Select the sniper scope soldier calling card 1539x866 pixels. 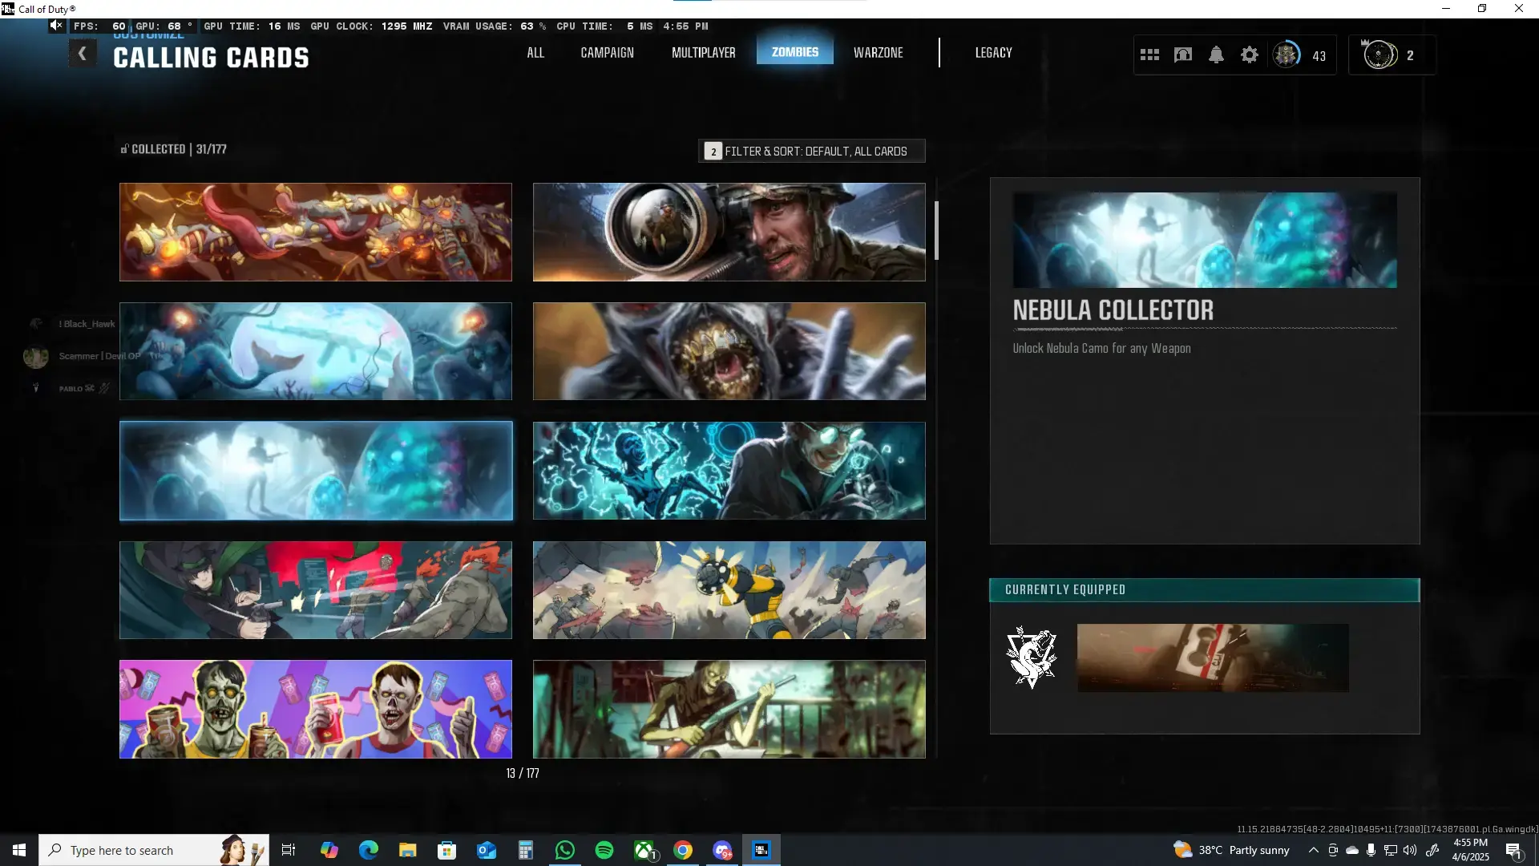pyautogui.click(x=729, y=232)
